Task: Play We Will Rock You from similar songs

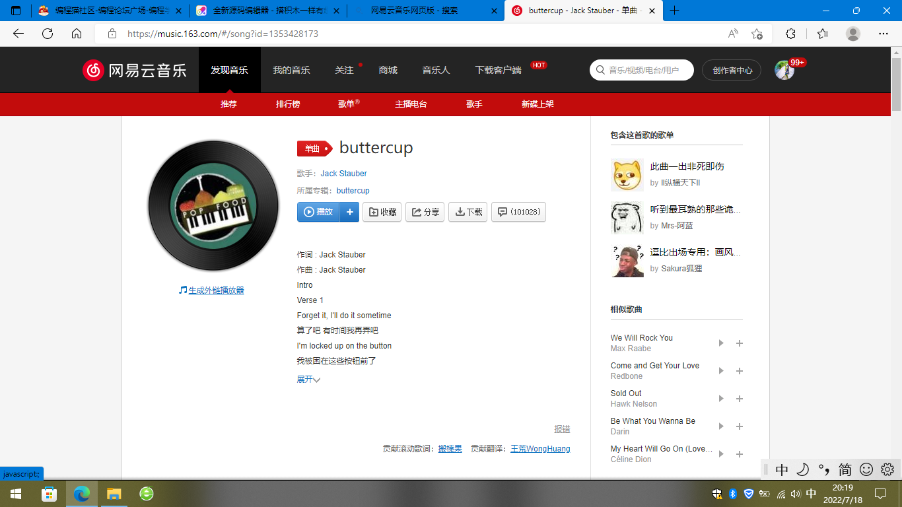Action: point(721,343)
